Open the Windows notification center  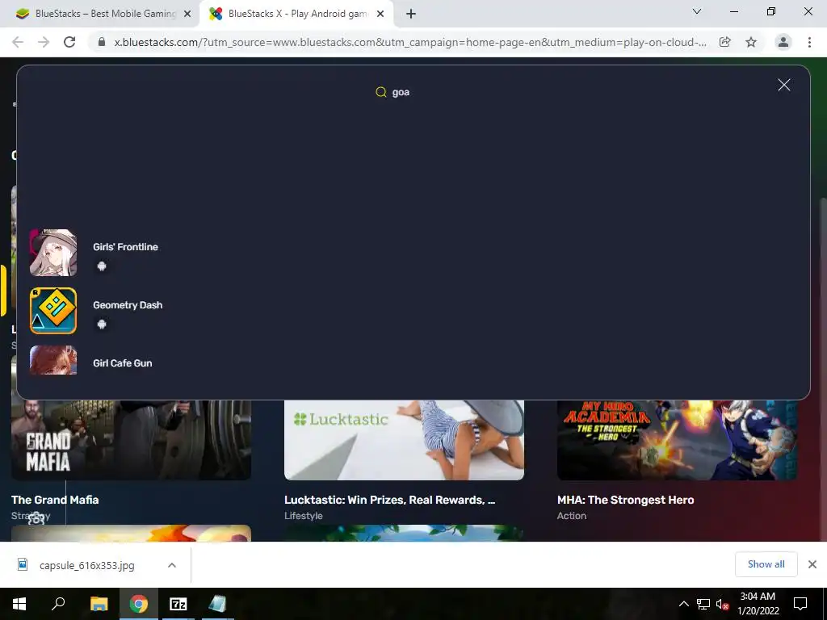(800, 604)
